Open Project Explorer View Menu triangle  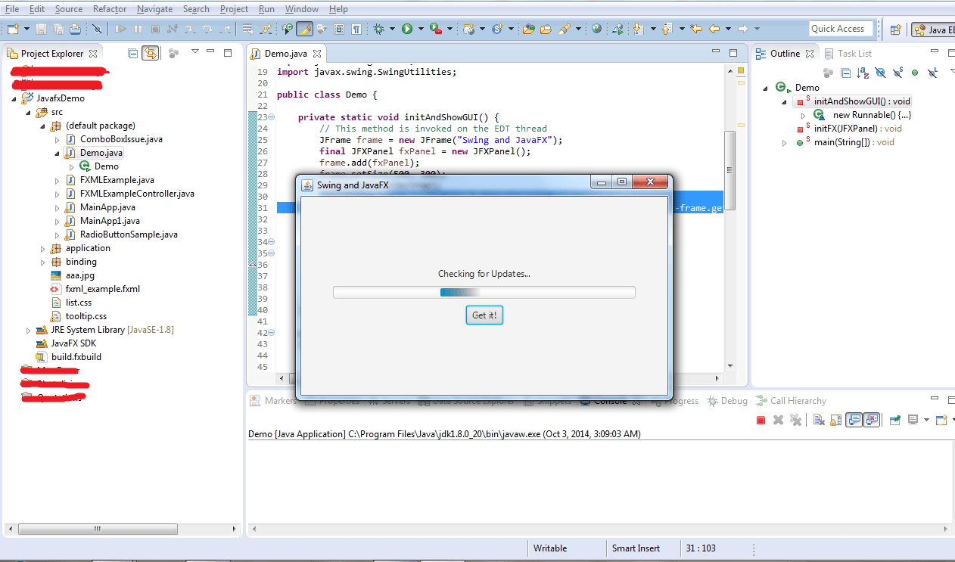click(x=194, y=52)
